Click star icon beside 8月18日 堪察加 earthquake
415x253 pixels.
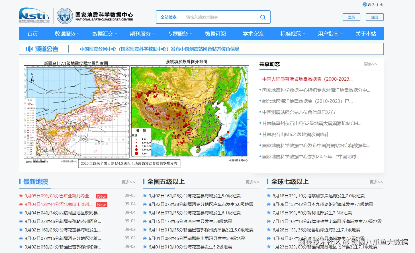click(269, 196)
